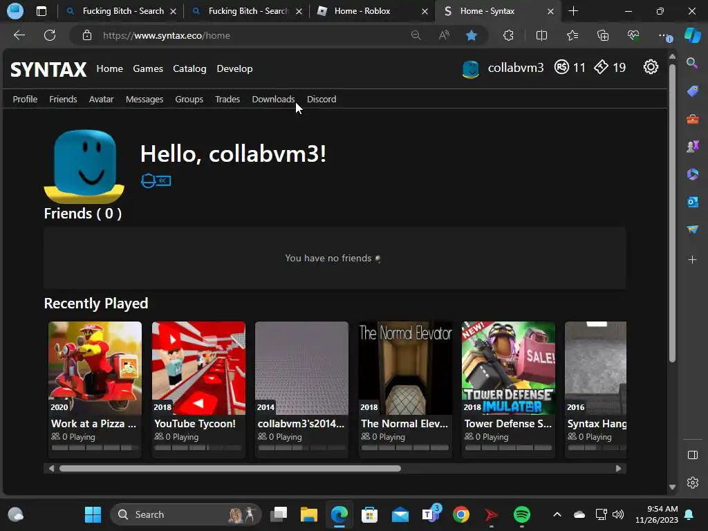This screenshot has width=708, height=531.
Task: Open Outlook icon in Edge sidebar
Action: pos(692,202)
